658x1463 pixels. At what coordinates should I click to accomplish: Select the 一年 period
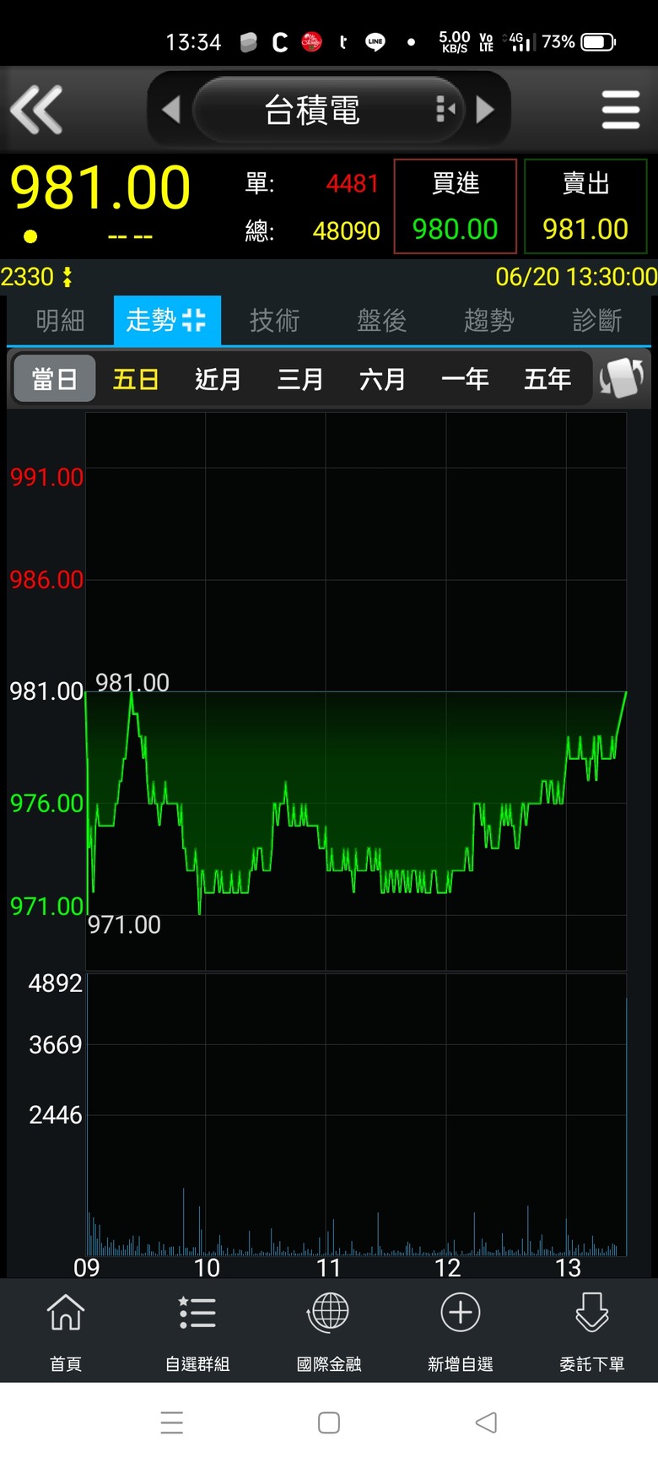click(465, 379)
